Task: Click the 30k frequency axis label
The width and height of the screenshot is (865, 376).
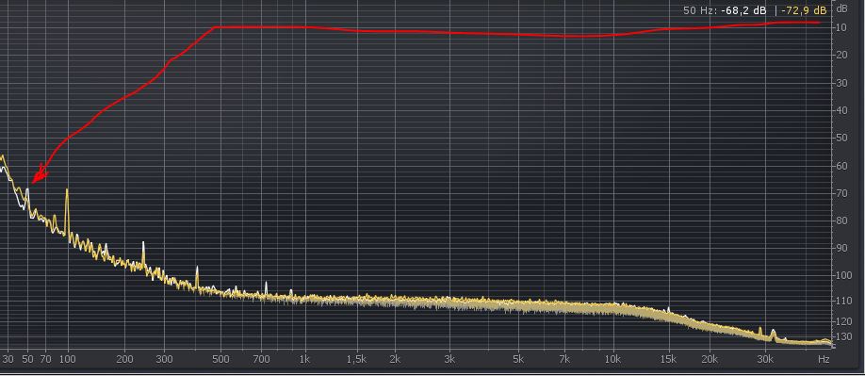Action: click(x=765, y=359)
